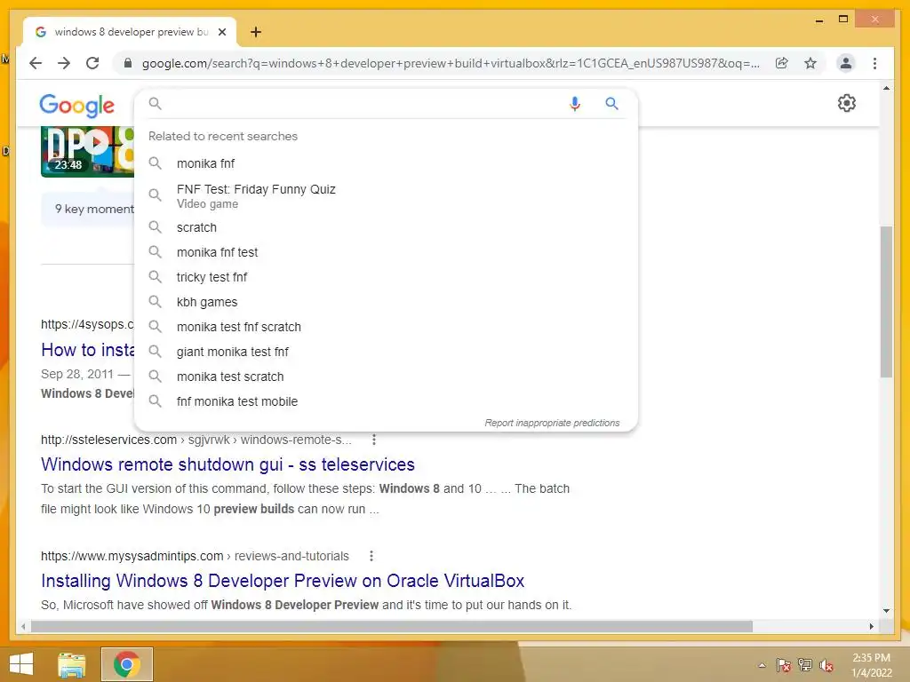Click horizontal scrollbar right arrow
The height and width of the screenshot is (682, 910).
tap(871, 626)
